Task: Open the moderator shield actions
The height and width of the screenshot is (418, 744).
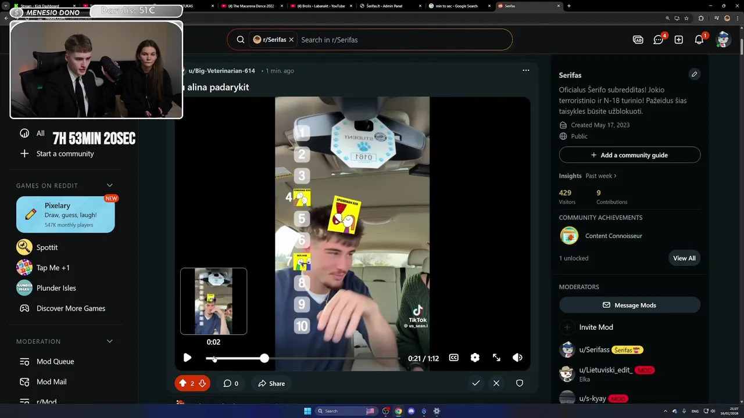Action: click(520, 383)
